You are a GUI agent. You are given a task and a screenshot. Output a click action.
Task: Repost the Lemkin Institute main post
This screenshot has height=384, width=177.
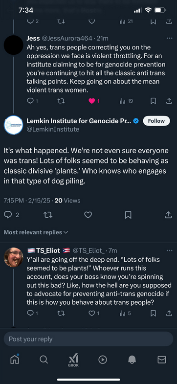pos(48,215)
